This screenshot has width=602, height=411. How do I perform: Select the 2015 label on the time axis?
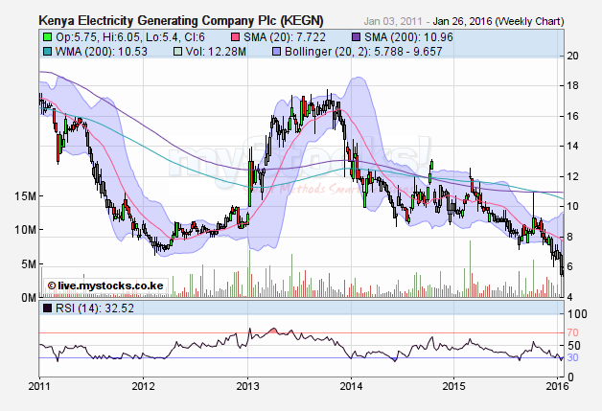pos(455,386)
